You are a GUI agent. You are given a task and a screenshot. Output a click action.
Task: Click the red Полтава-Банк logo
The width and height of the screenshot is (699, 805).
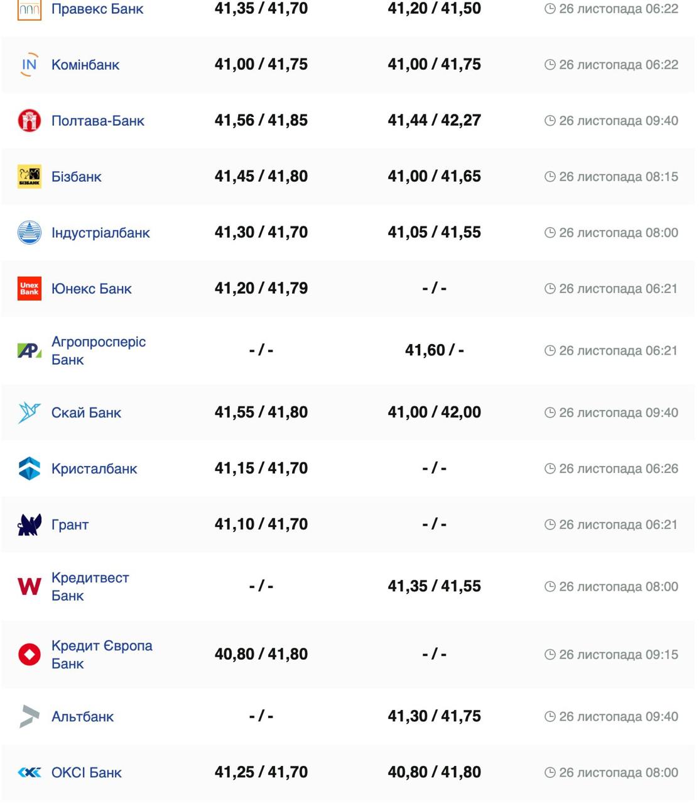tap(30, 121)
